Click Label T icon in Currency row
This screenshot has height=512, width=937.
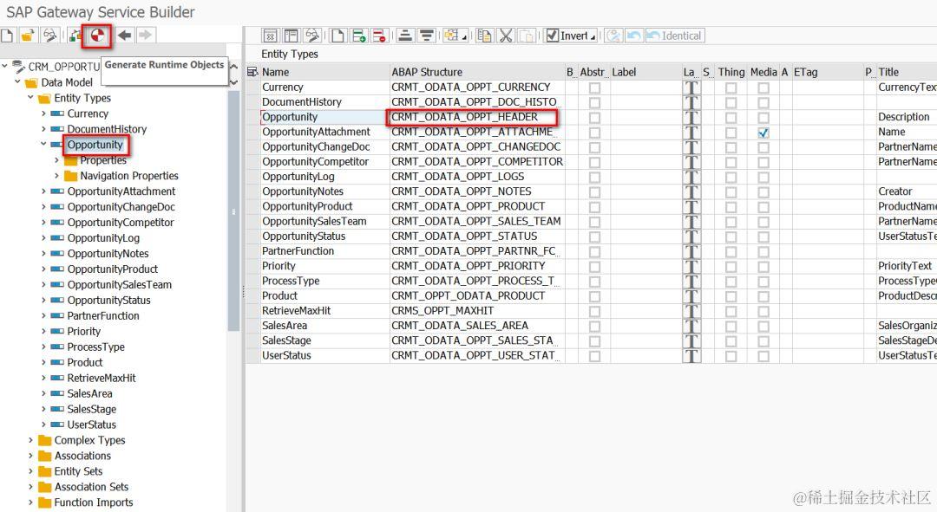tap(691, 87)
